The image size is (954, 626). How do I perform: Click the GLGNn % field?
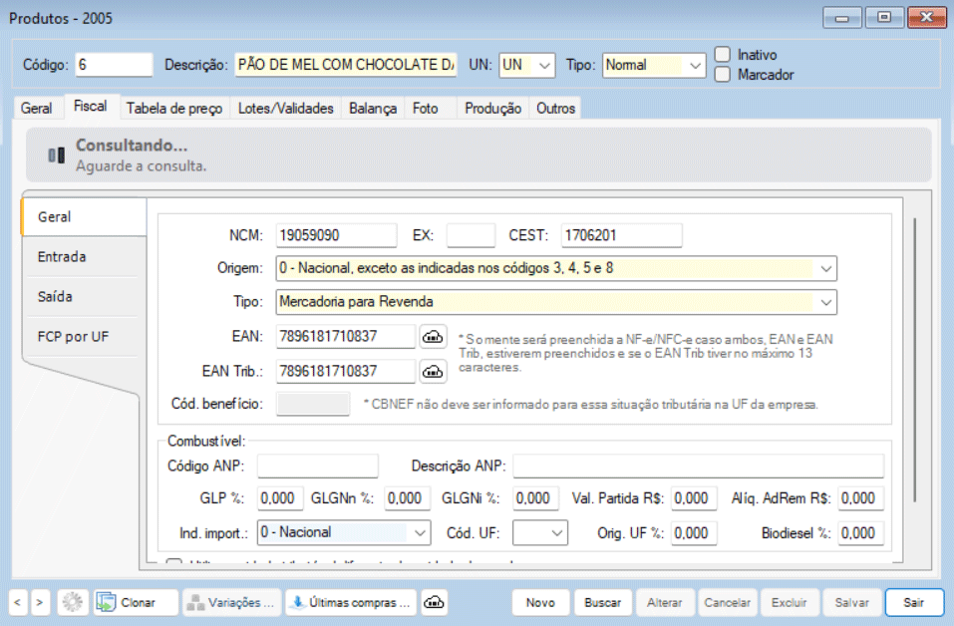click(x=408, y=498)
